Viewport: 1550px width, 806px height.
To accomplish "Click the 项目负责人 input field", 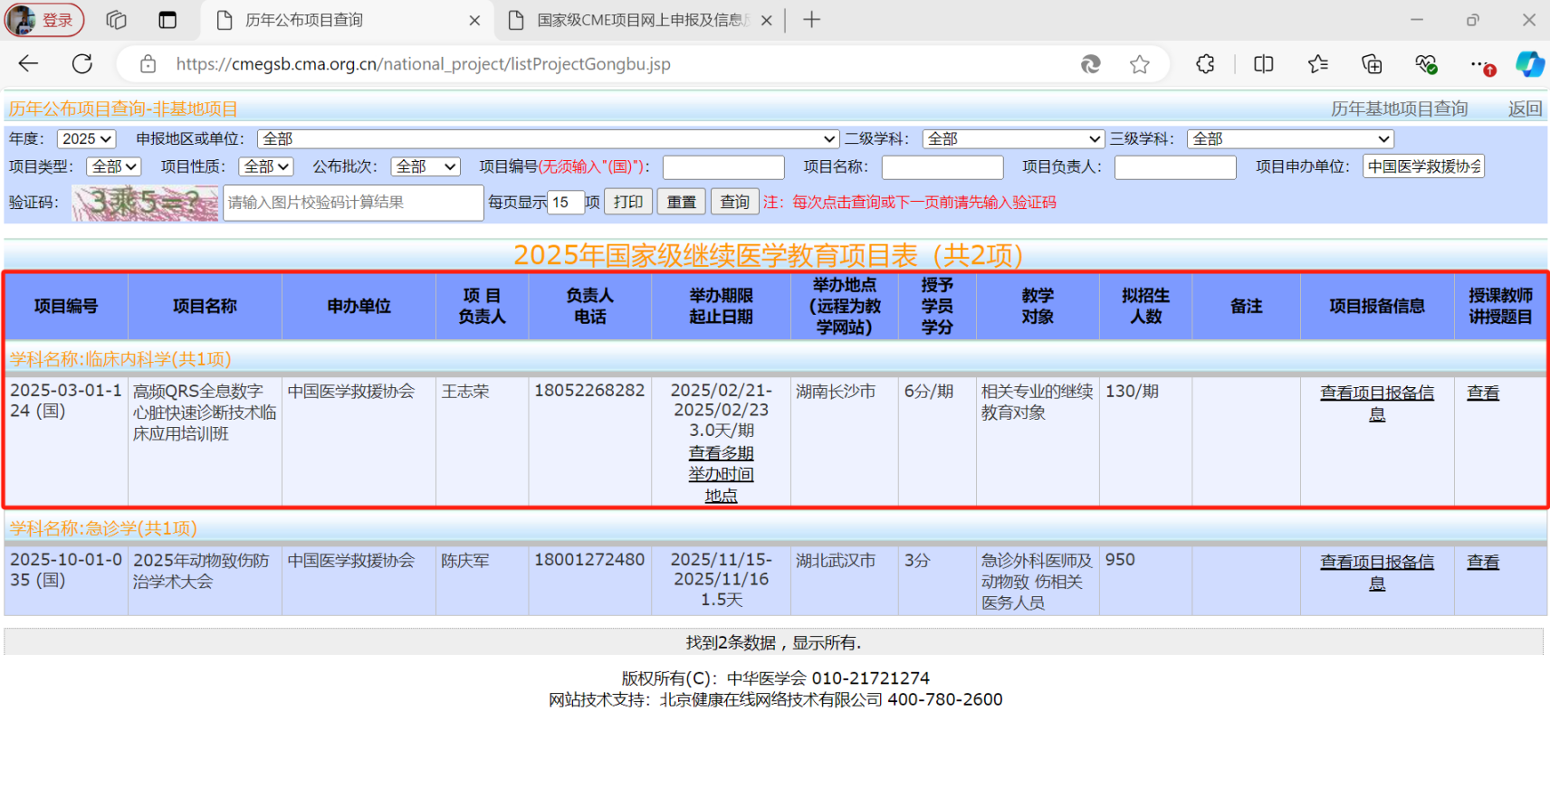I will click(1175, 167).
